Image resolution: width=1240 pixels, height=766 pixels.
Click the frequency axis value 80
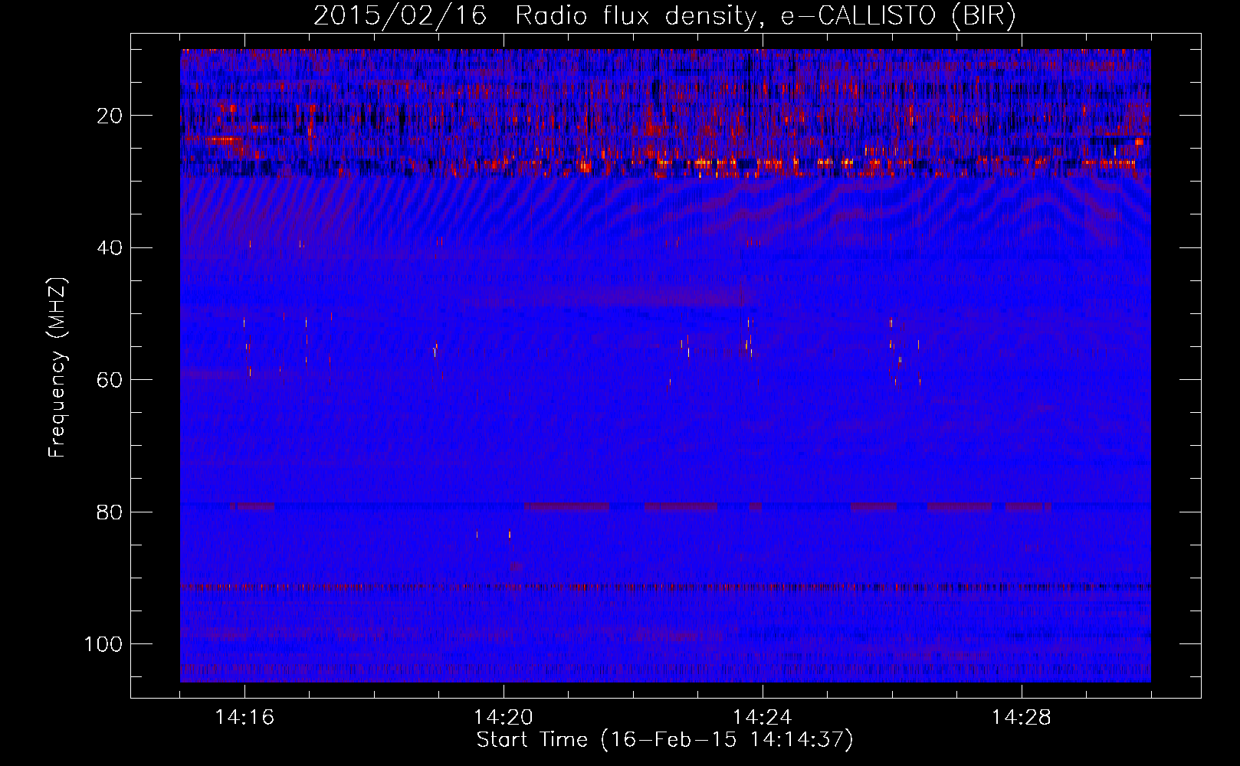[x=110, y=512]
